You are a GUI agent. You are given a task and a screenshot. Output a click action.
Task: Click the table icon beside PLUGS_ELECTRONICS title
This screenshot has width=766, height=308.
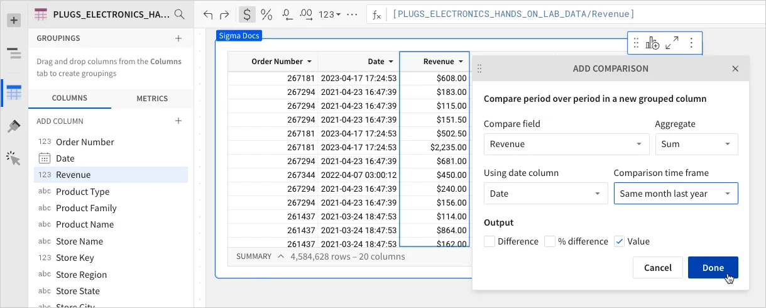click(40, 14)
